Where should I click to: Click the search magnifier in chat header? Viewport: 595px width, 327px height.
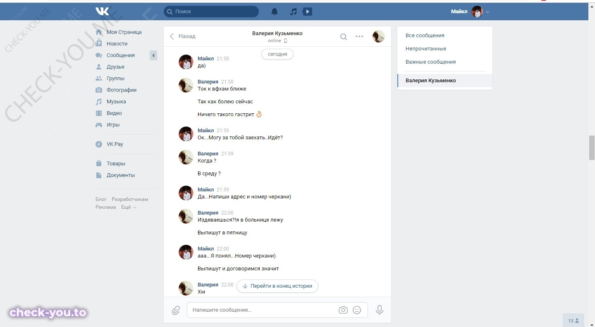click(x=344, y=37)
